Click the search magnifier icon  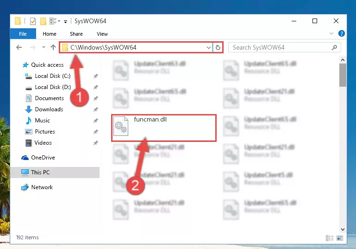tap(334, 47)
